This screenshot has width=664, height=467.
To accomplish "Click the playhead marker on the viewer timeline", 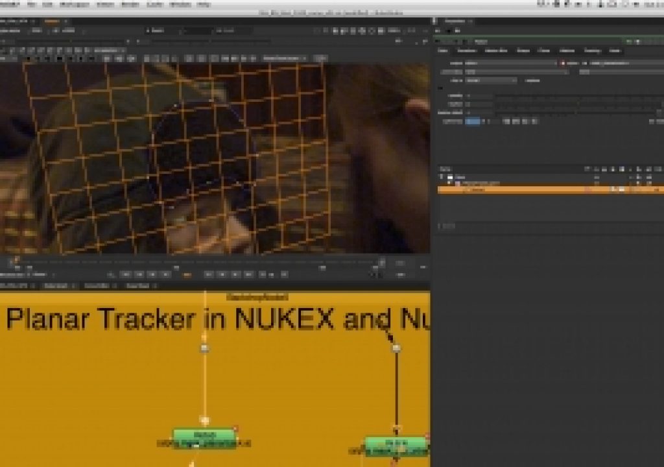I will click(16, 260).
